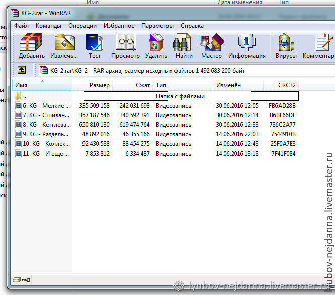Sort by the Сжат column header
The height and width of the screenshot is (295, 335).
coord(133,85)
